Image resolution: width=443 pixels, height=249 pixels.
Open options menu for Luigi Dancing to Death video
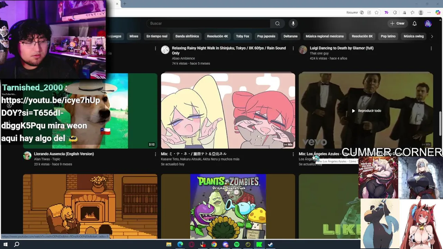tap(431, 48)
